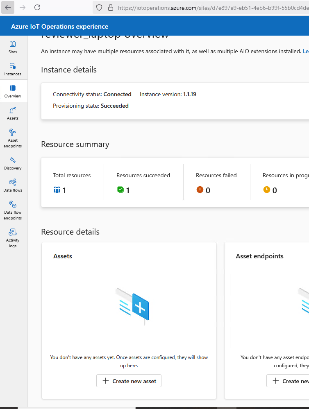Click the browser forward arrow
Screen dimensions: 309x409
click(x=23, y=7)
